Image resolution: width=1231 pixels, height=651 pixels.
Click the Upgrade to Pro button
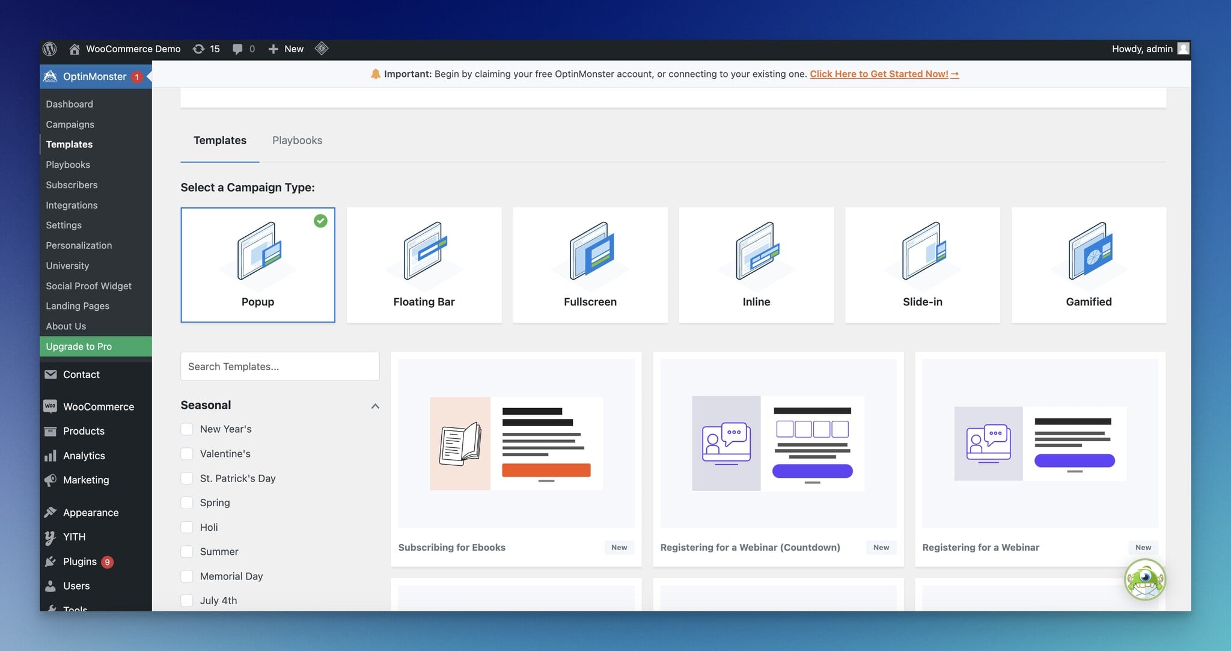pos(96,346)
